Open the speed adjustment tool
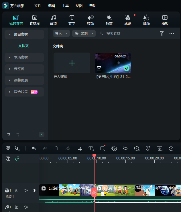This screenshot has width=181, height=212. click(137, 148)
